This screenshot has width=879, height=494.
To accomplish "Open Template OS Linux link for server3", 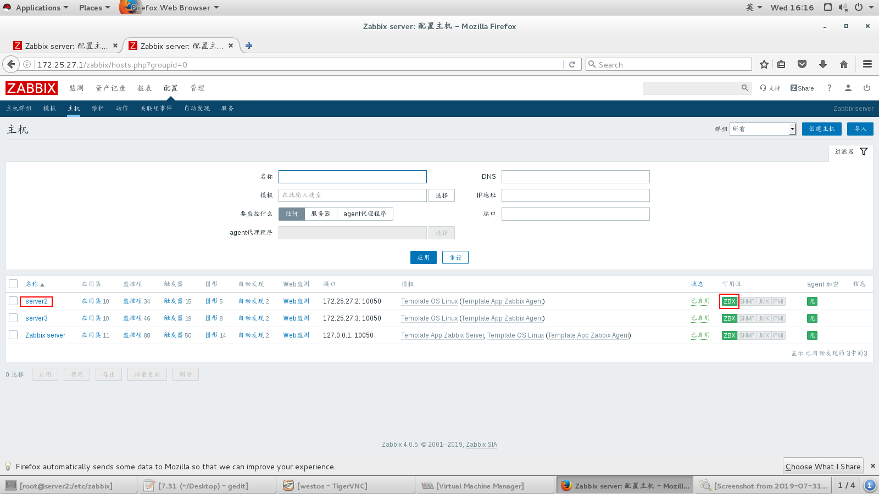I will [x=429, y=318].
